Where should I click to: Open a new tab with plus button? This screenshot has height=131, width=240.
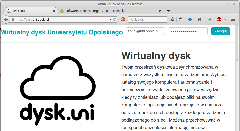coord(169,11)
